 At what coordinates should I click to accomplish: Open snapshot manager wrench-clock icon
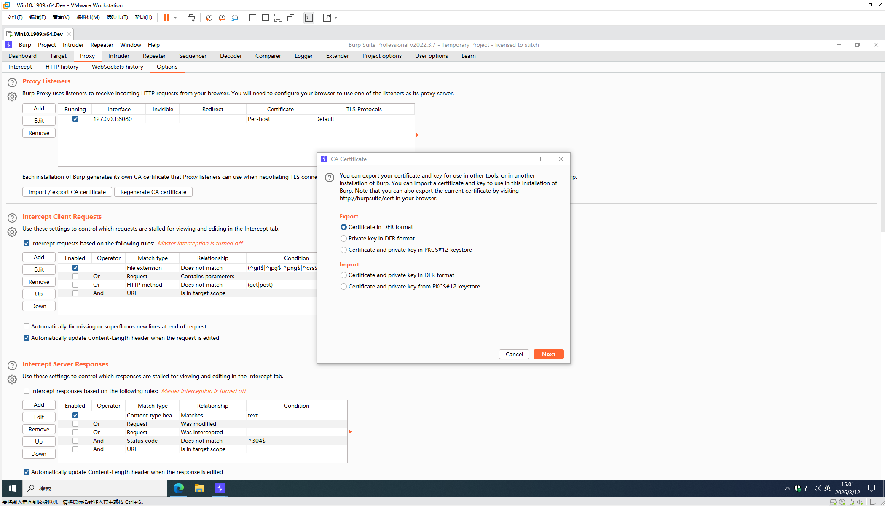(235, 18)
